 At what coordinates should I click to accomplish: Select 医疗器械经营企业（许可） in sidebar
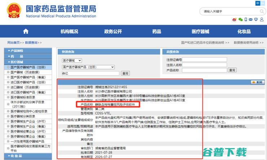[x=28, y=131]
